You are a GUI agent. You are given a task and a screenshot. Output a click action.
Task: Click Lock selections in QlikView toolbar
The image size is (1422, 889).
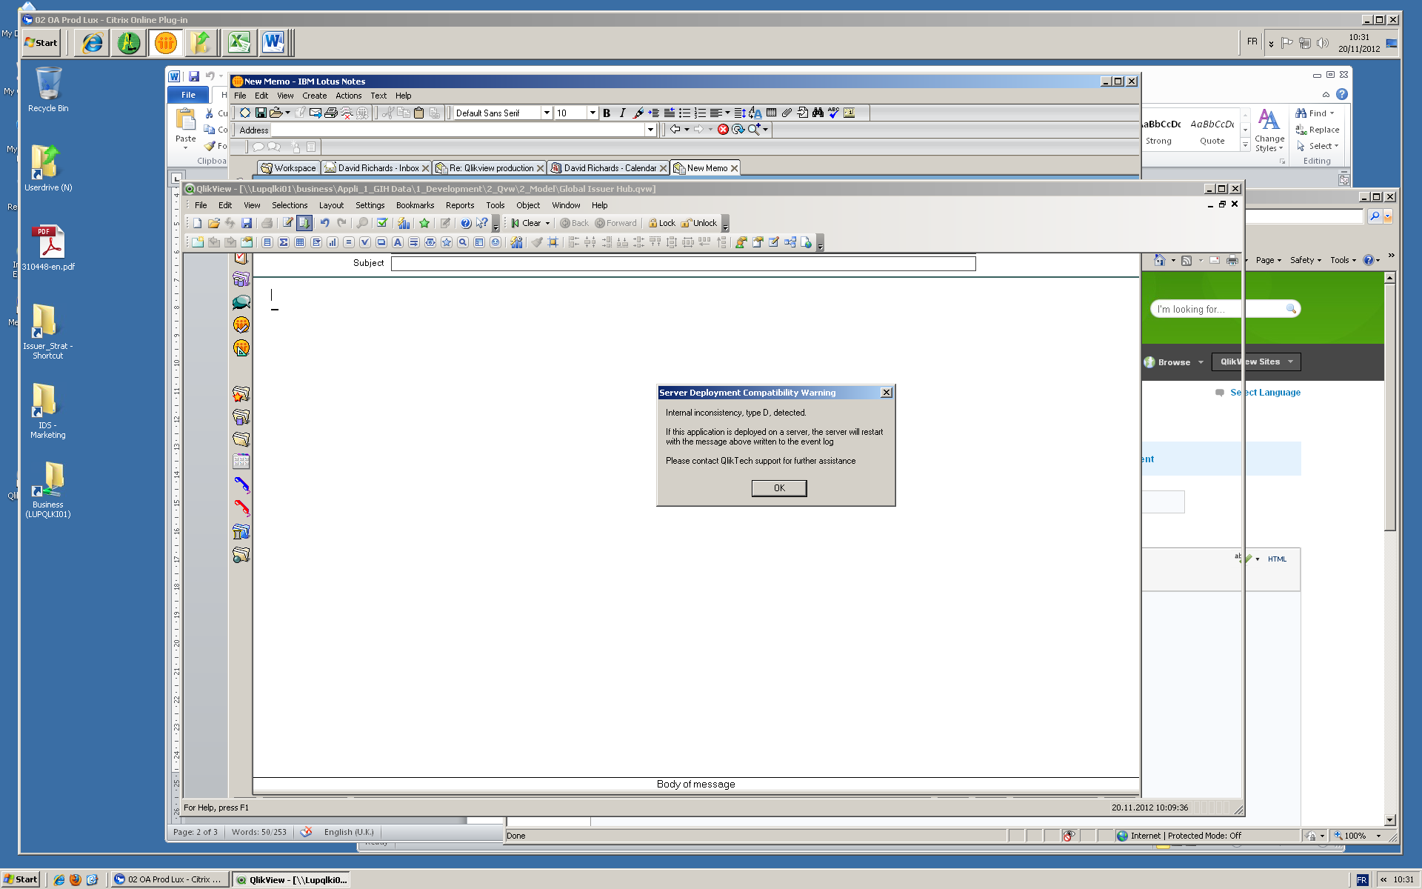coord(661,223)
